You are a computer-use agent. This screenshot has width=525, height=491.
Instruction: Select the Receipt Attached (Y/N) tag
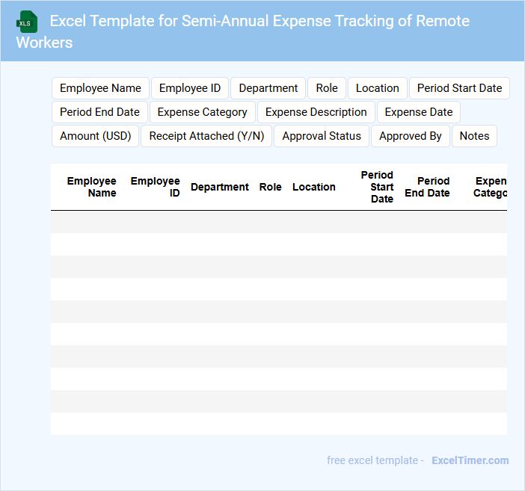pos(206,136)
